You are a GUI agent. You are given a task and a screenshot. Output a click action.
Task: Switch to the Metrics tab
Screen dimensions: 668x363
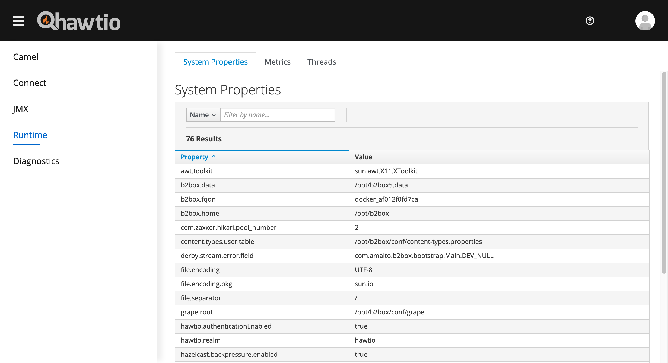point(277,62)
